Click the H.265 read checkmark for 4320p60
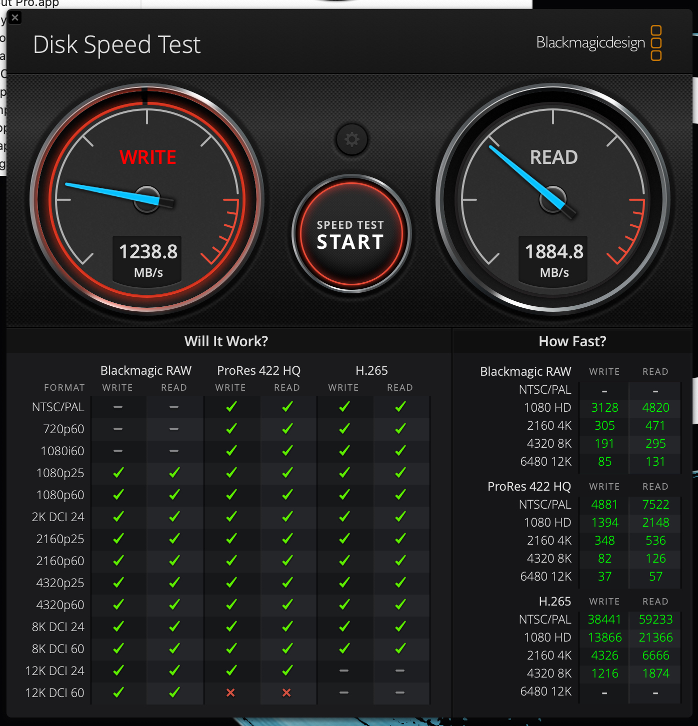 (400, 605)
